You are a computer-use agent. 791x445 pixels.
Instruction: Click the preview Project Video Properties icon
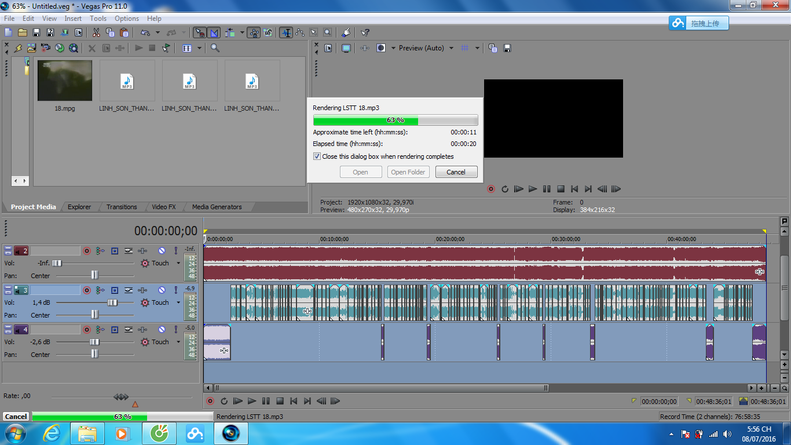328,48
